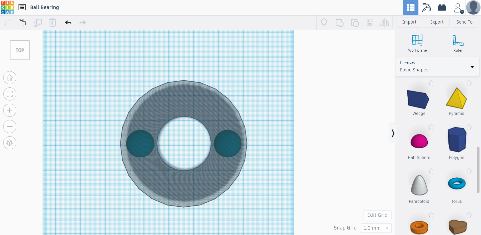
Task: Click the Import button
Action: (x=409, y=22)
